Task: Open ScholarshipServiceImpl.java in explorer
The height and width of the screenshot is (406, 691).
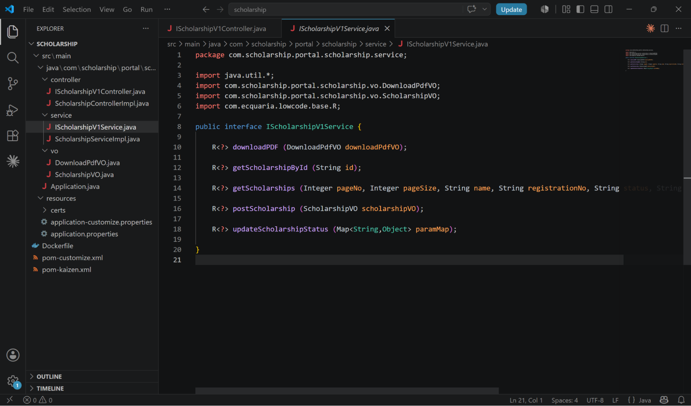Action: tap(97, 139)
